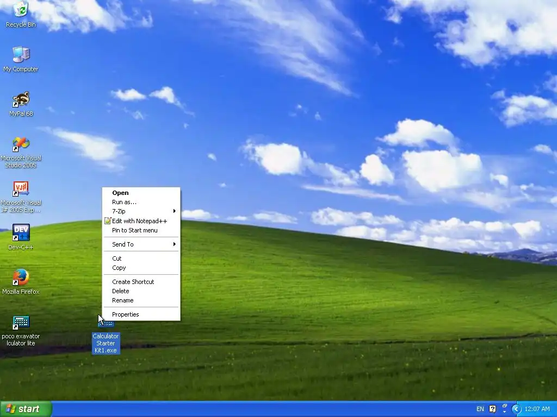Select the Microsoft Visual Studio 2005 shortcut
Viewport: 557px width, 417px height.
[21, 152]
